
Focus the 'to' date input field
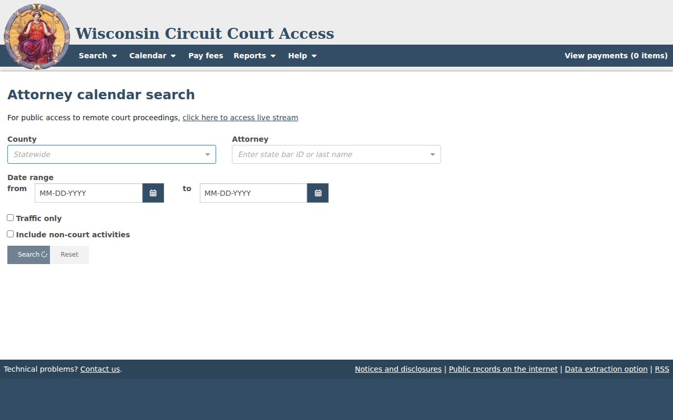(x=253, y=193)
